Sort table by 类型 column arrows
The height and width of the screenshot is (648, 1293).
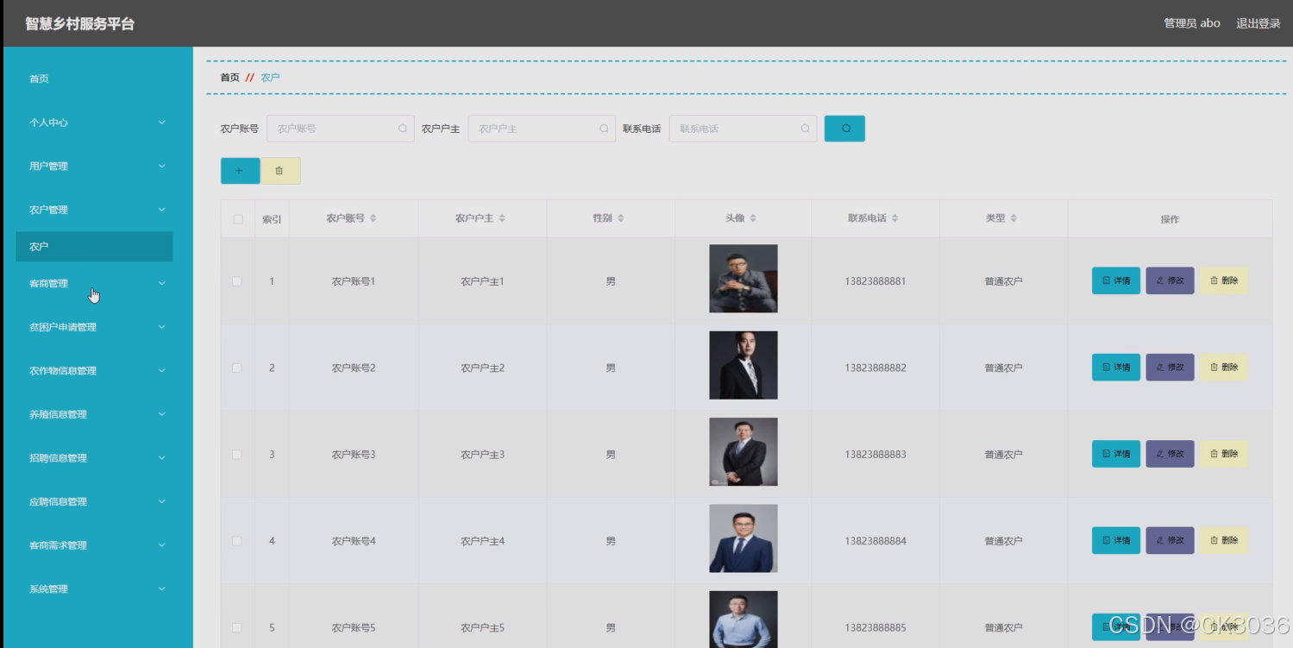pyautogui.click(x=1014, y=218)
